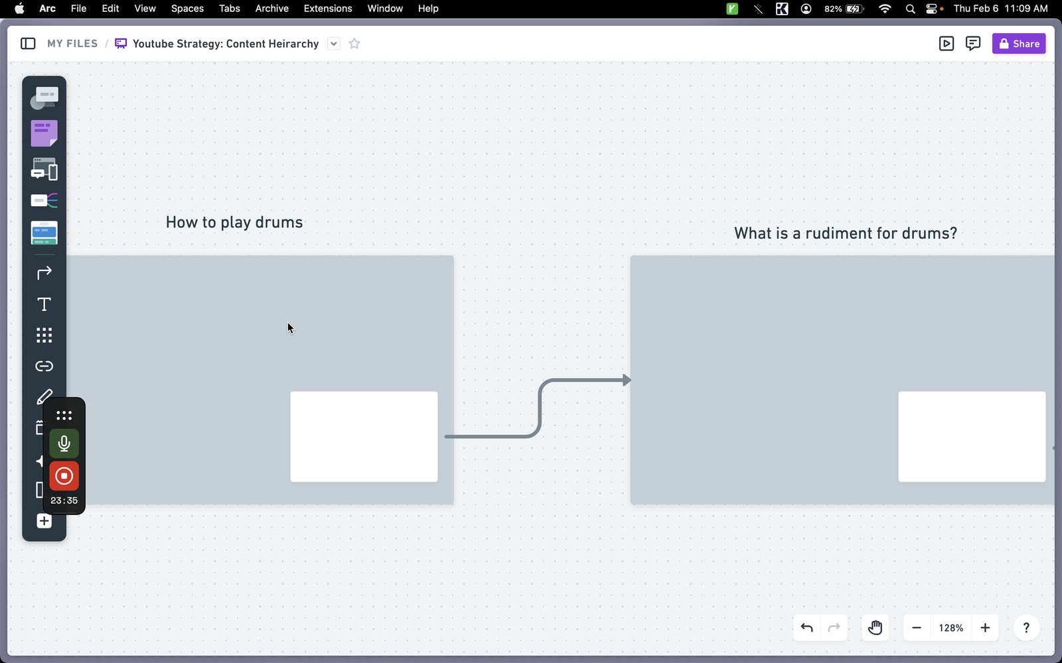Image resolution: width=1062 pixels, height=663 pixels.
Task: Start presentation mode
Action: tap(947, 44)
